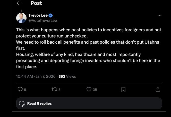Click the tweet text about Utahns

(88, 42)
